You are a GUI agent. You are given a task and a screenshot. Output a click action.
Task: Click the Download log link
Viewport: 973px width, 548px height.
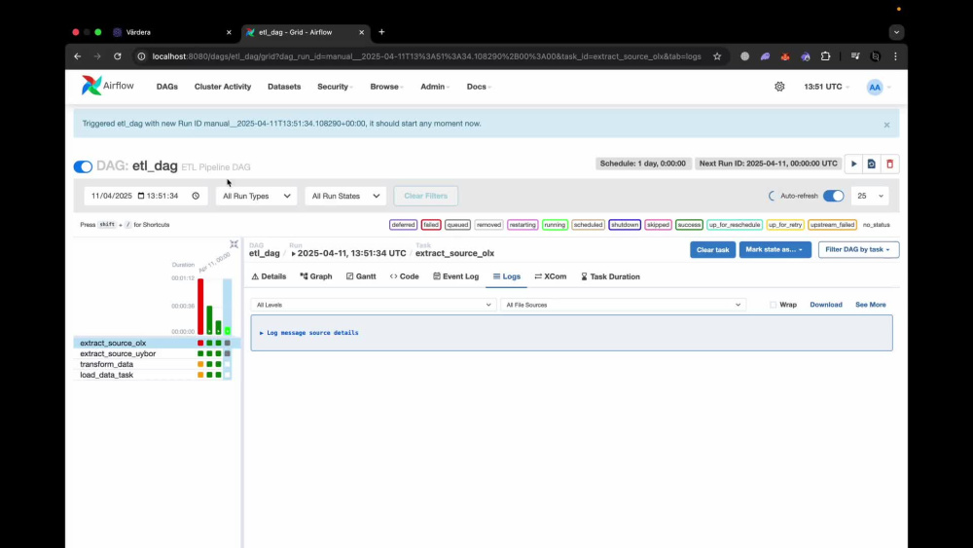coord(826,305)
